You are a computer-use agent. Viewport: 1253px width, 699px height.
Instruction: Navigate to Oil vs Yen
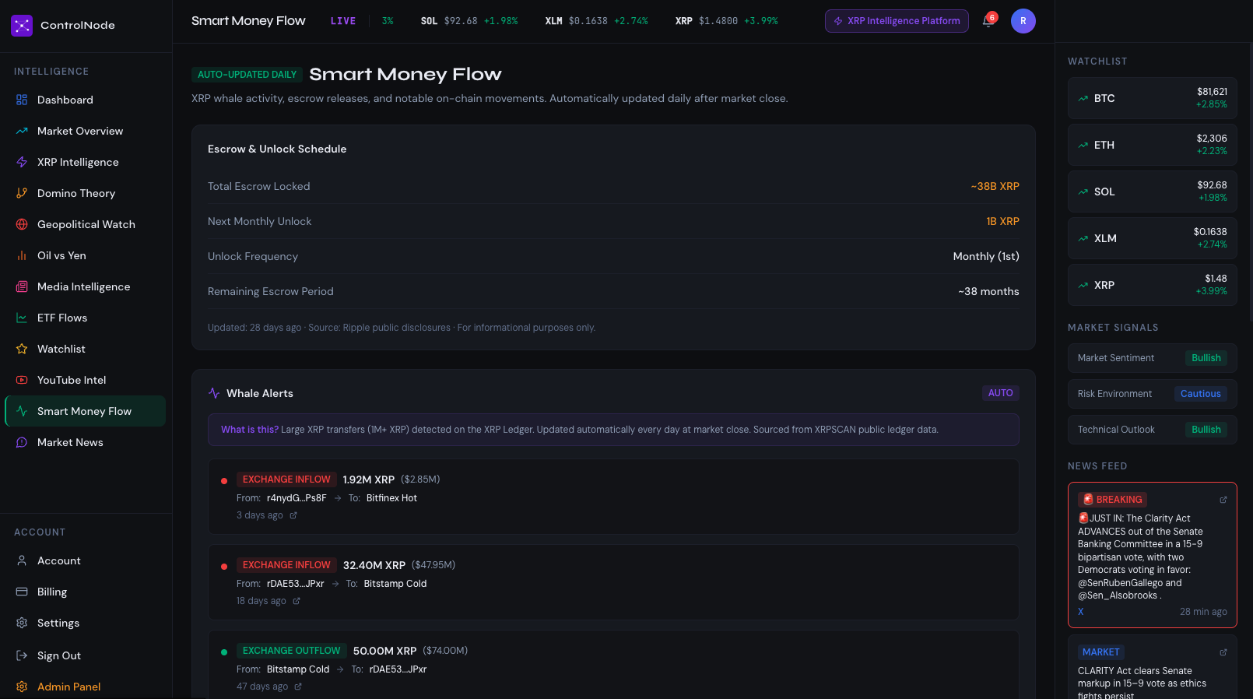click(x=86, y=255)
